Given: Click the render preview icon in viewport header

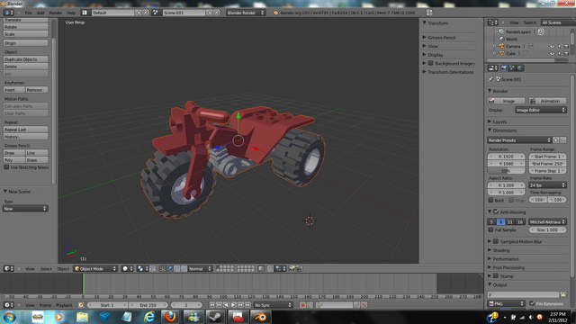Looking at the screenshot, I should [292, 268].
